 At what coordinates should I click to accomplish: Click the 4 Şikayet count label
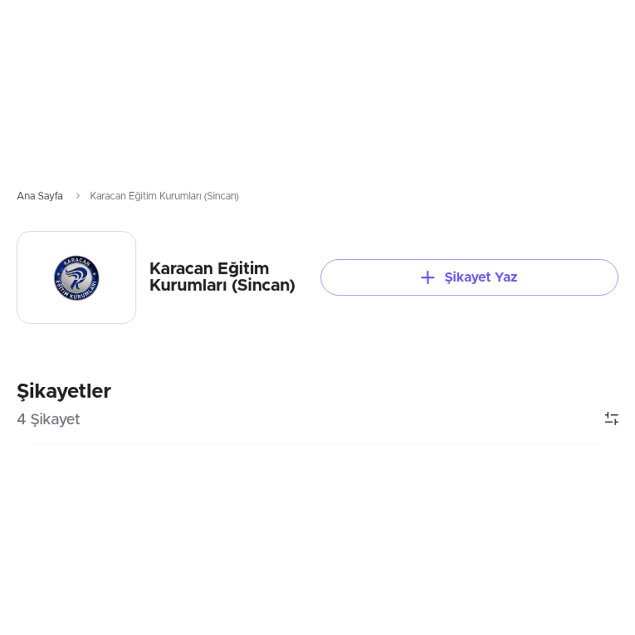[x=48, y=419]
